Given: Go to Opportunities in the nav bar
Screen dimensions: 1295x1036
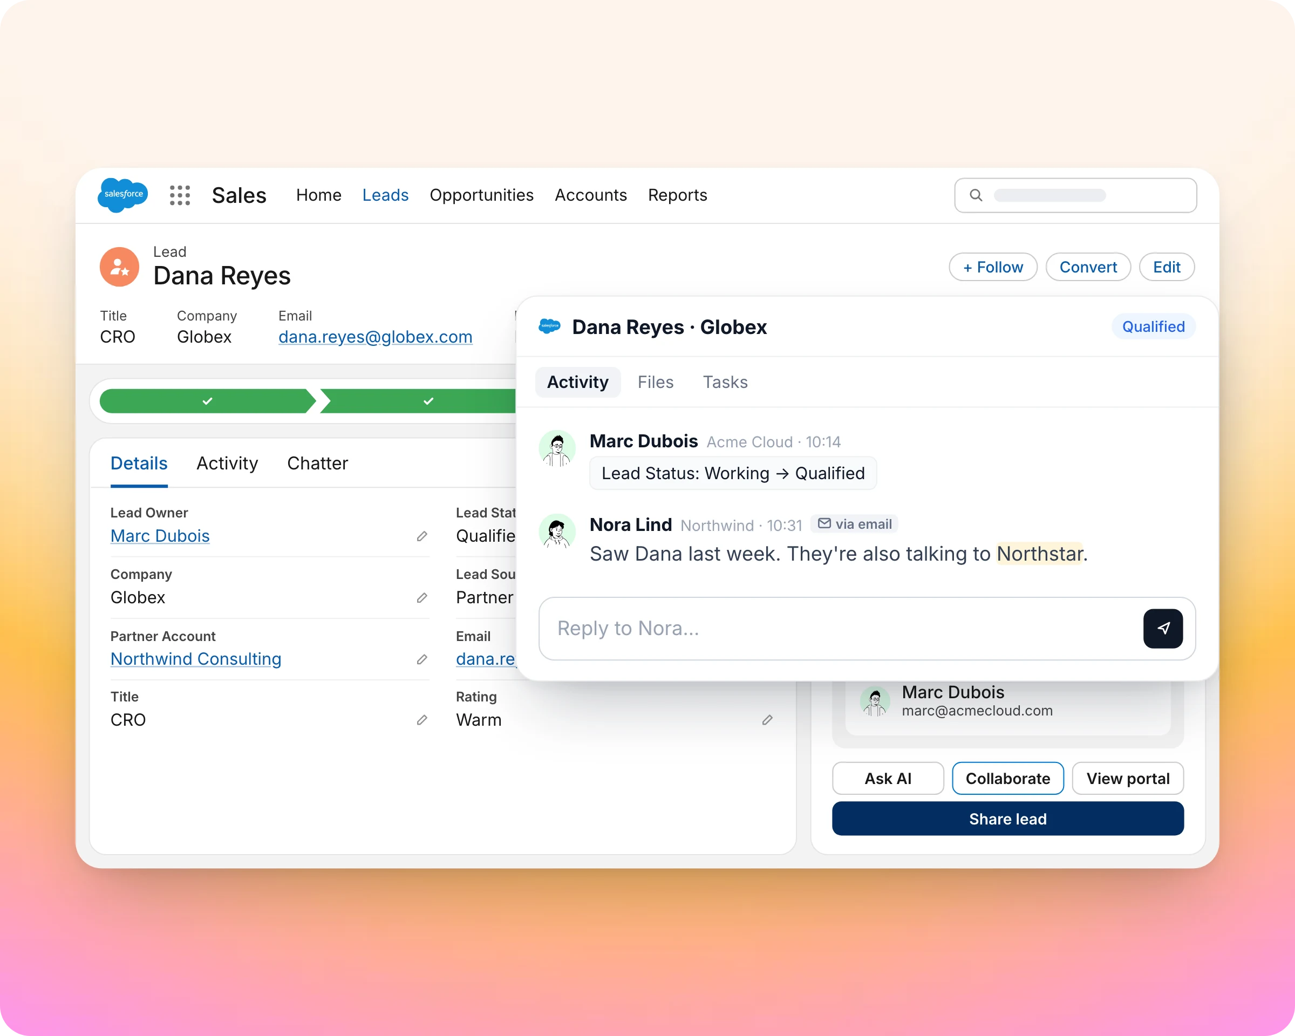Looking at the screenshot, I should pos(481,195).
